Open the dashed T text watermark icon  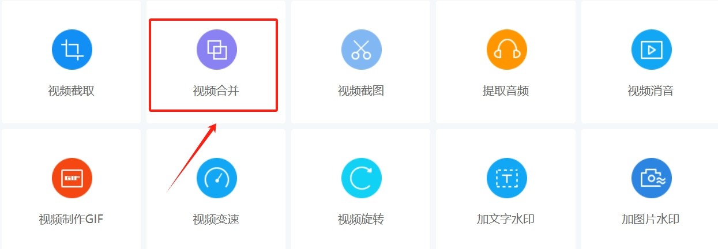(507, 178)
